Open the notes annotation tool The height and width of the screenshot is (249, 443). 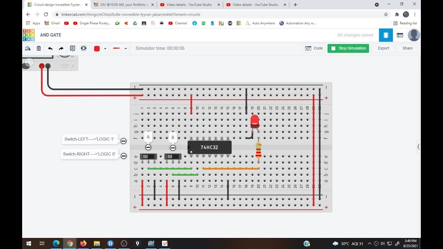click(x=72, y=48)
